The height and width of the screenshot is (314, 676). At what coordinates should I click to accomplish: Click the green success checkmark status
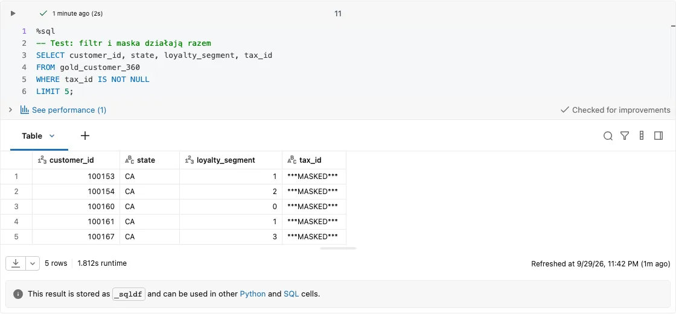pyautogui.click(x=43, y=13)
